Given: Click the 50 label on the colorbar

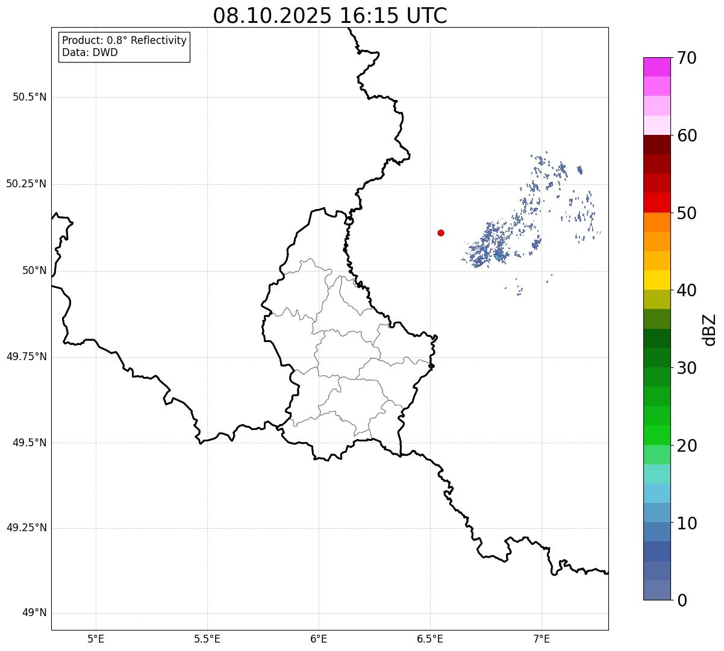Looking at the screenshot, I should 688,213.
